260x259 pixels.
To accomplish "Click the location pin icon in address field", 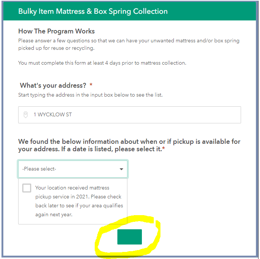I will [x=26, y=115].
